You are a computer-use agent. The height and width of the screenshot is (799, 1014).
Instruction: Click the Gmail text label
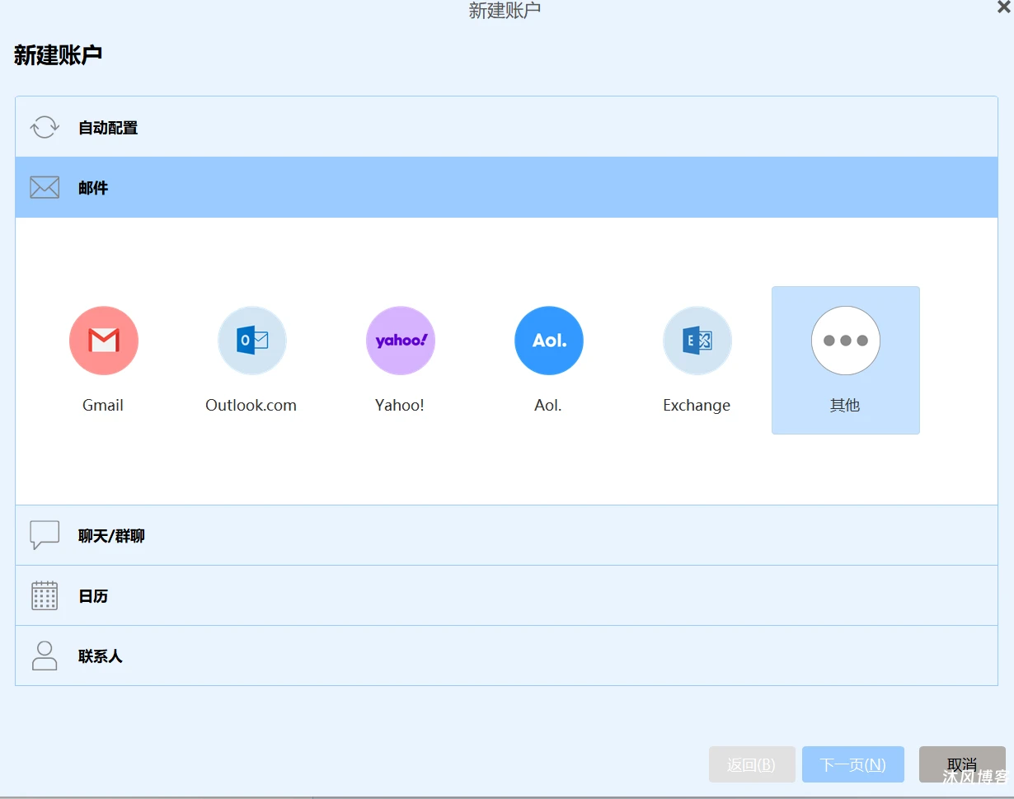pyautogui.click(x=103, y=405)
